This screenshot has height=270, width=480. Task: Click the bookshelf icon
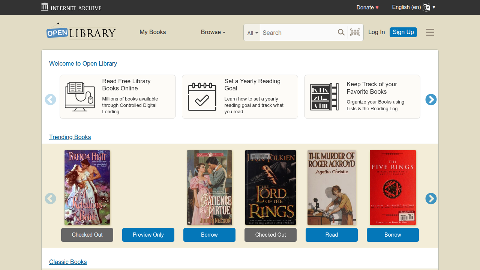pyautogui.click(x=324, y=97)
